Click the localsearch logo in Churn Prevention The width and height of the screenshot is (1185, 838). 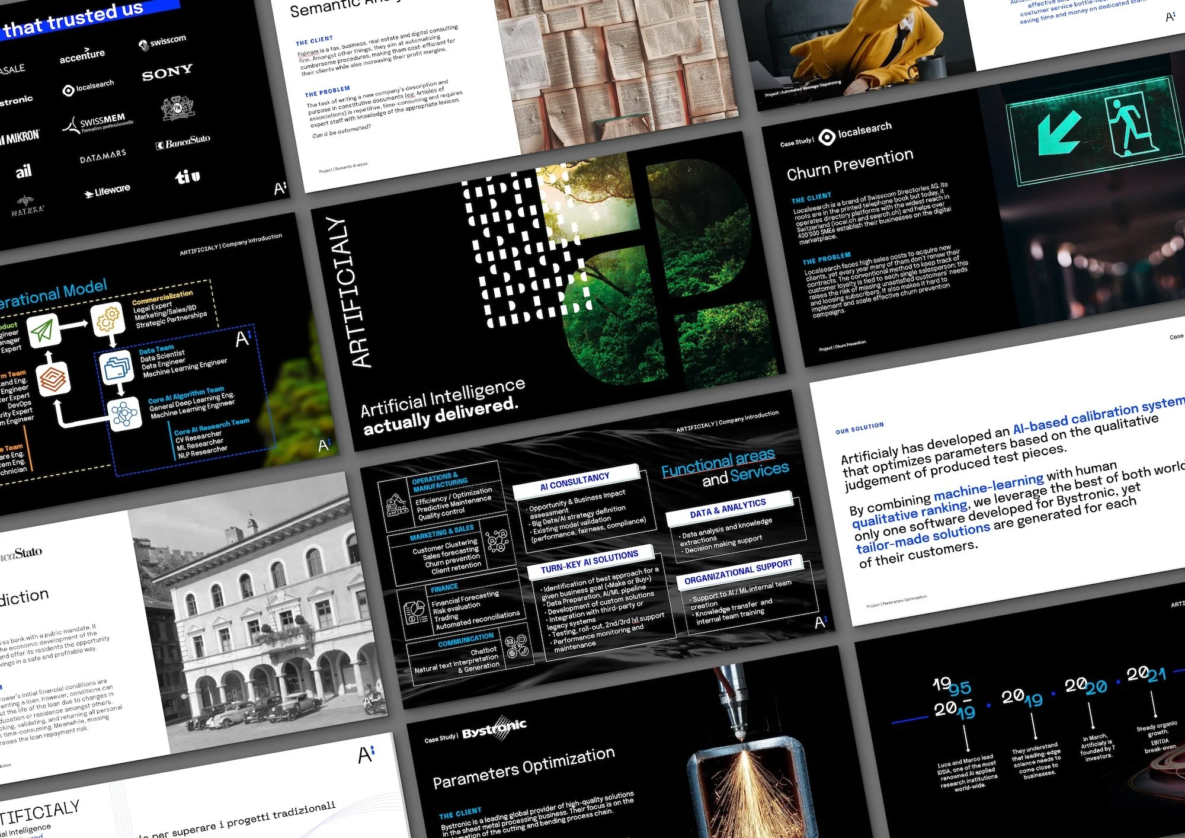pos(855,133)
